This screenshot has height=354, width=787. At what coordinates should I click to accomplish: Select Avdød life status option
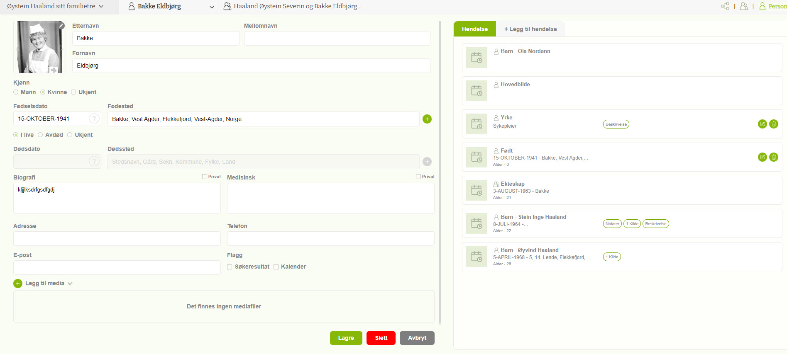point(40,135)
